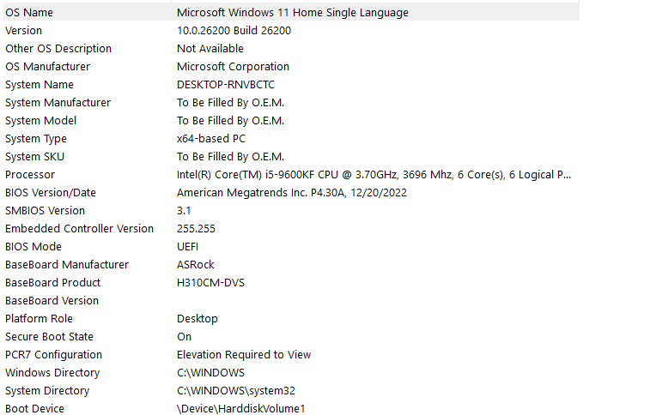650x415 pixels.
Task: Select the Embedded Controller Version label
Action: (x=79, y=229)
